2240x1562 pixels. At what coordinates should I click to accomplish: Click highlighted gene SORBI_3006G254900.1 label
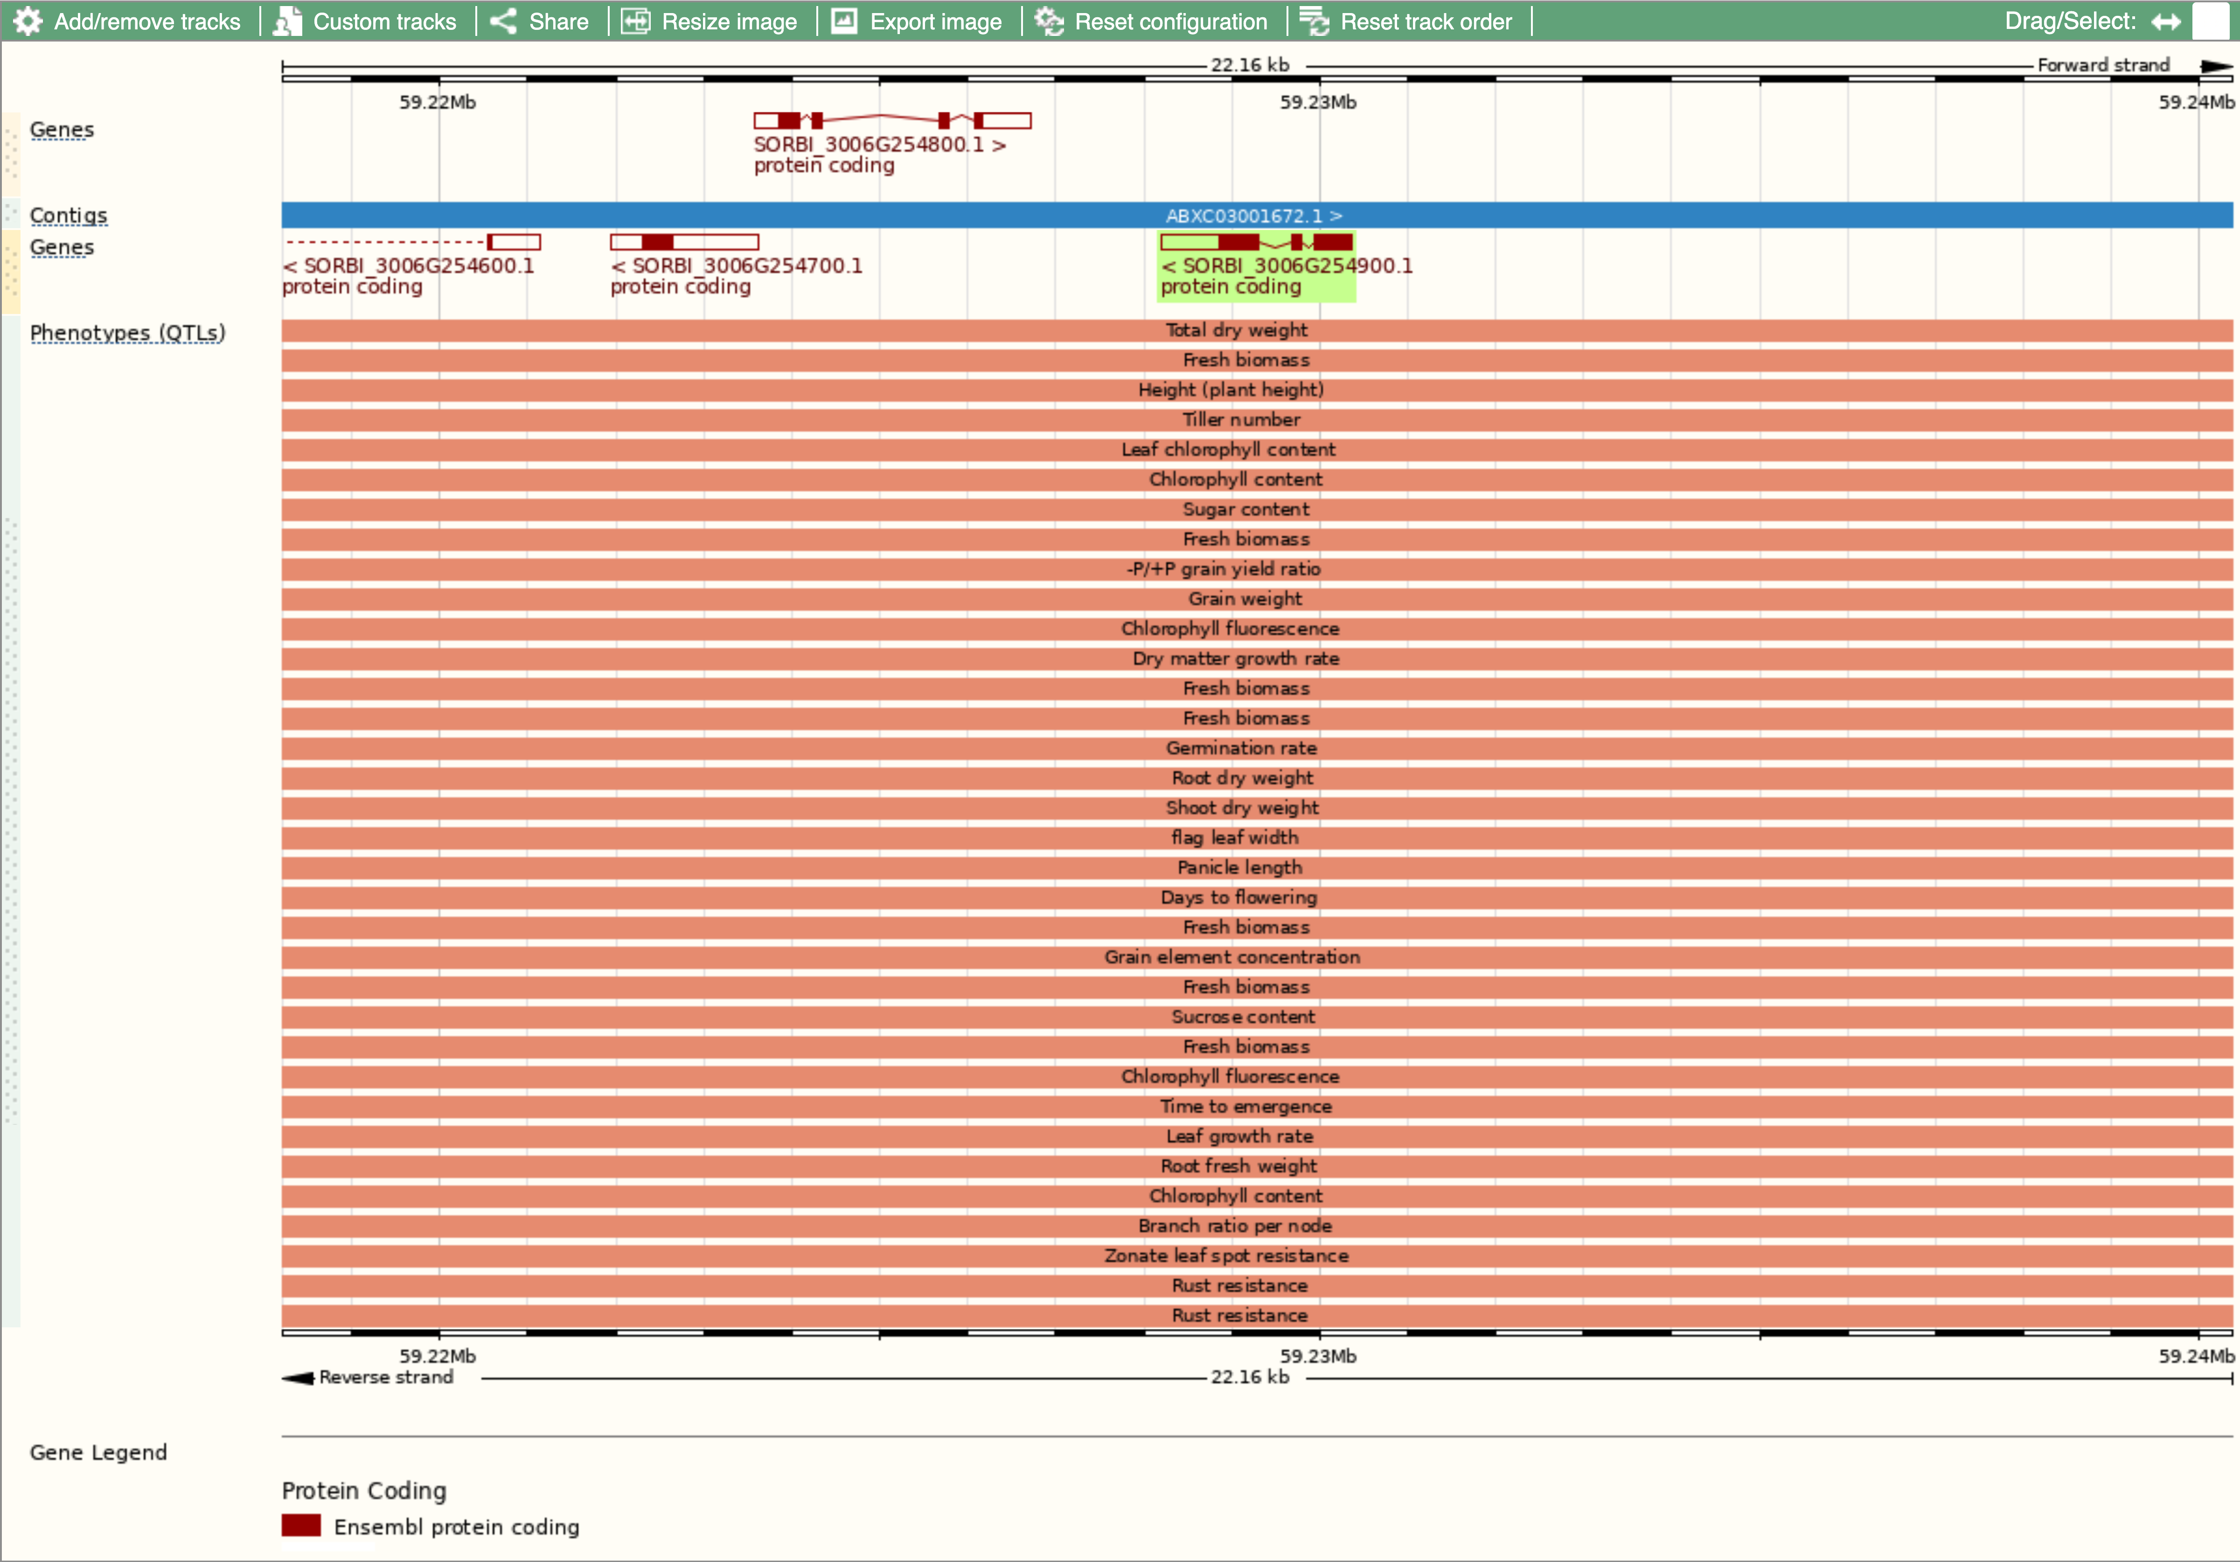tap(1287, 265)
